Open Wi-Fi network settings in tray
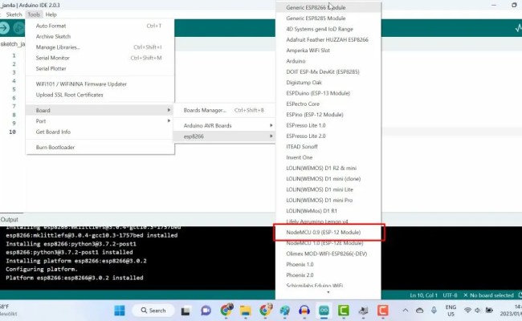 pyautogui.click(x=467, y=311)
